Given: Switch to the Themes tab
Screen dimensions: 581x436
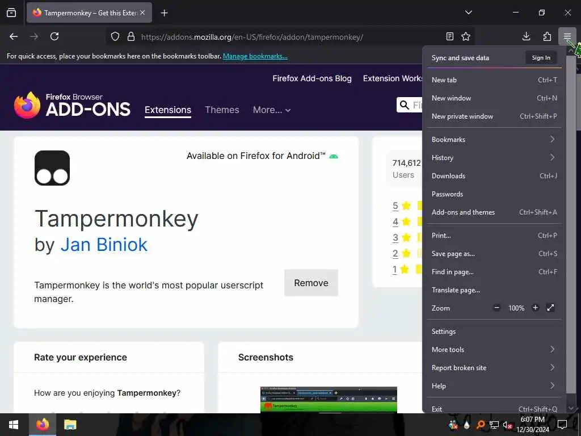Looking at the screenshot, I should click(x=222, y=110).
